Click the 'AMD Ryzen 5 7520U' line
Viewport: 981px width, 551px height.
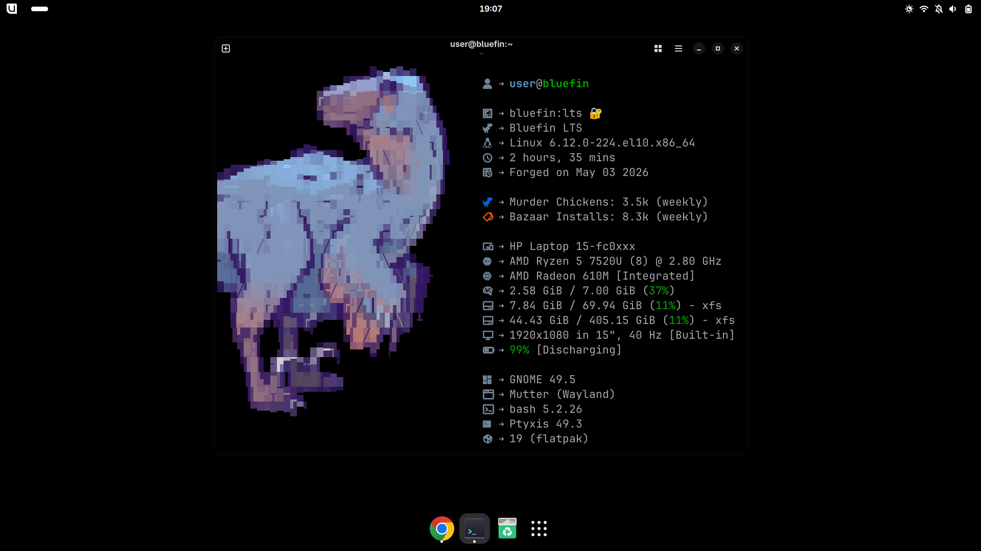[615, 261]
